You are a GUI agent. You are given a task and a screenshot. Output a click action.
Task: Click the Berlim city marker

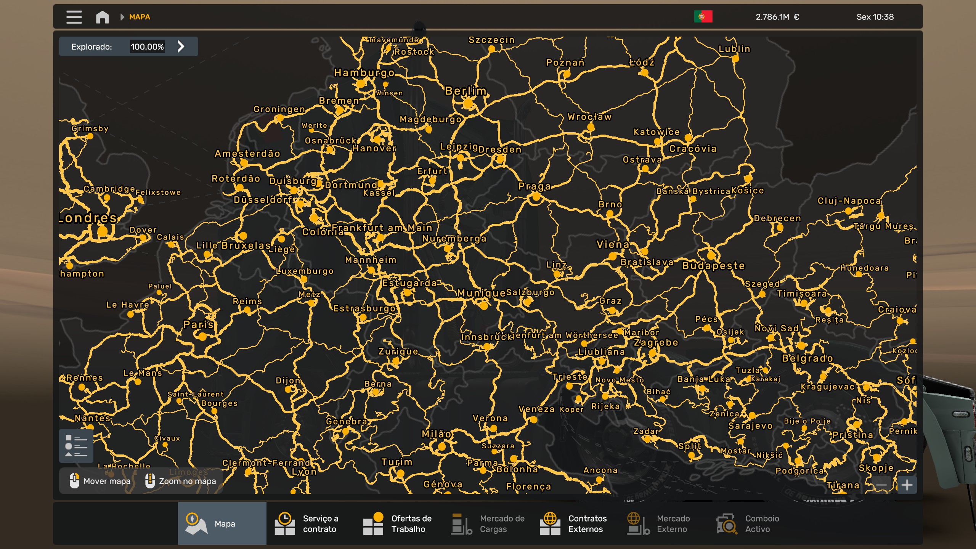pyautogui.click(x=468, y=103)
